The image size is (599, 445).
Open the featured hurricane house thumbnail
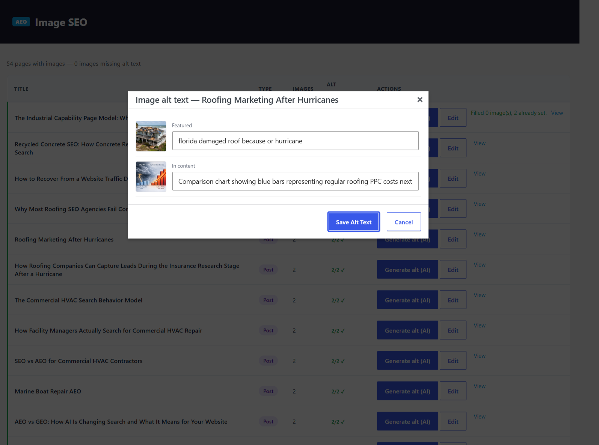click(151, 136)
